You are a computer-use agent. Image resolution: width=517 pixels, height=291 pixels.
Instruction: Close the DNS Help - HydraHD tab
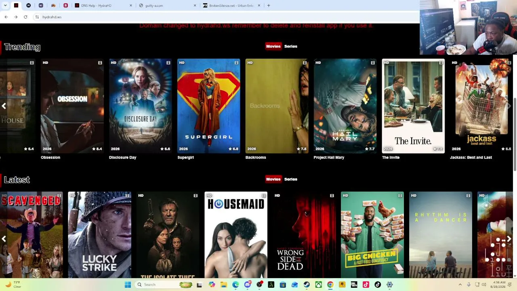click(131, 6)
